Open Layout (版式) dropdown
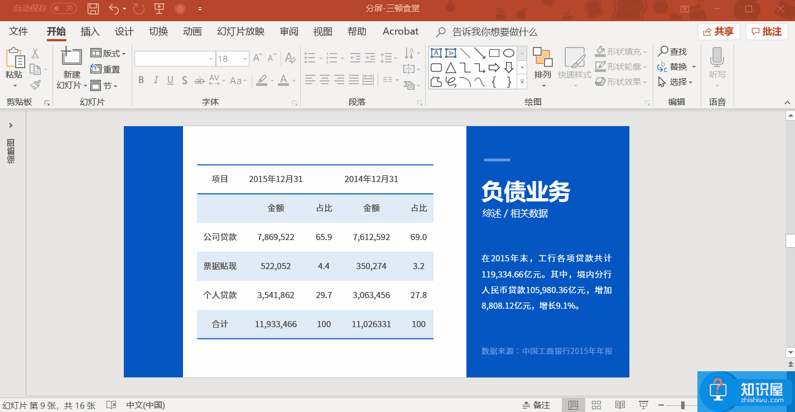This screenshot has width=795, height=412. 108,54
